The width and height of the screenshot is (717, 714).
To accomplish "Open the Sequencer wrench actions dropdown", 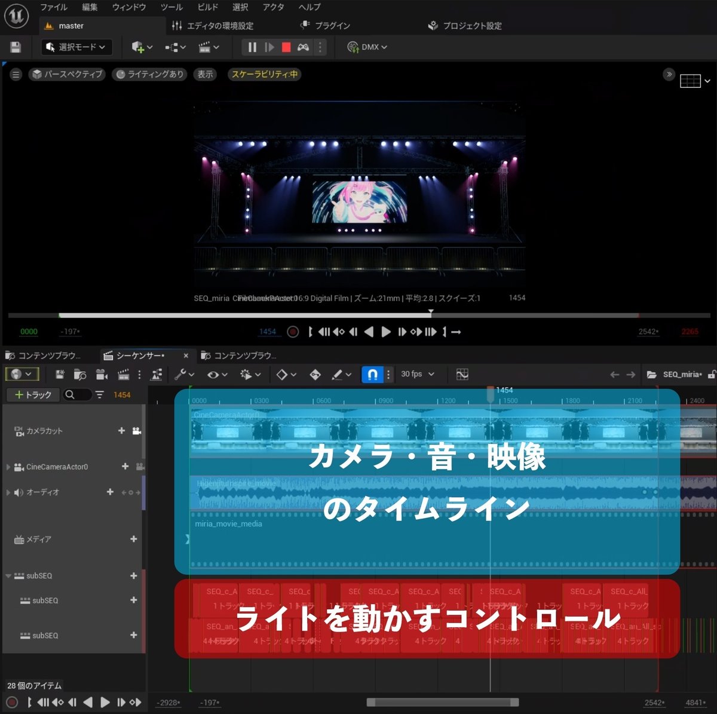I will pos(184,374).
